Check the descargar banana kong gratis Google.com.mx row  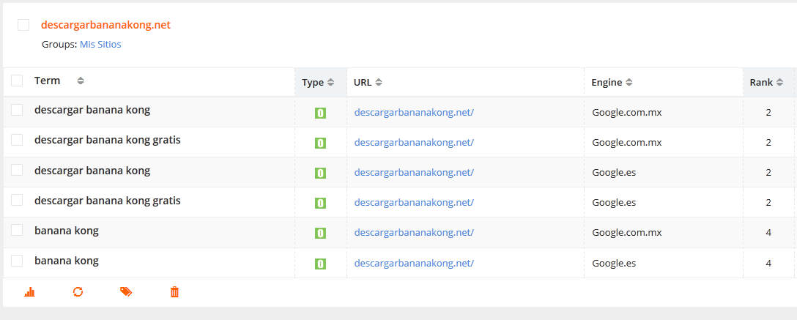[x=17, y=140]
